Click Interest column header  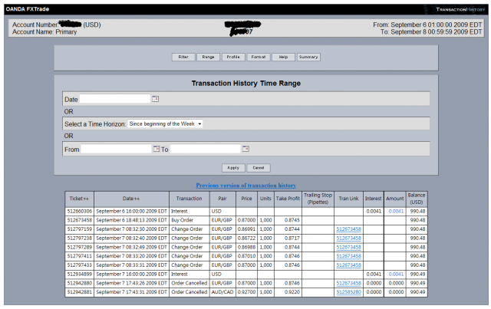pyautogui.click(x=374, y=199)
